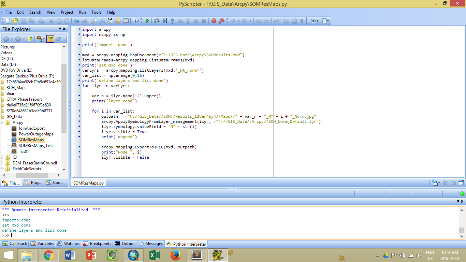Open the Explorer forward history dropdown arrow
The width and height of the screenshot is (466, 262).
point(24,39)
